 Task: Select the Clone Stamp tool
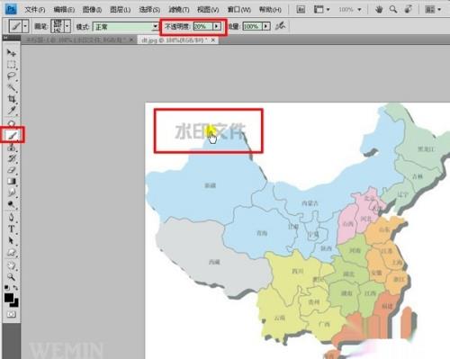[x=12, y=147]
